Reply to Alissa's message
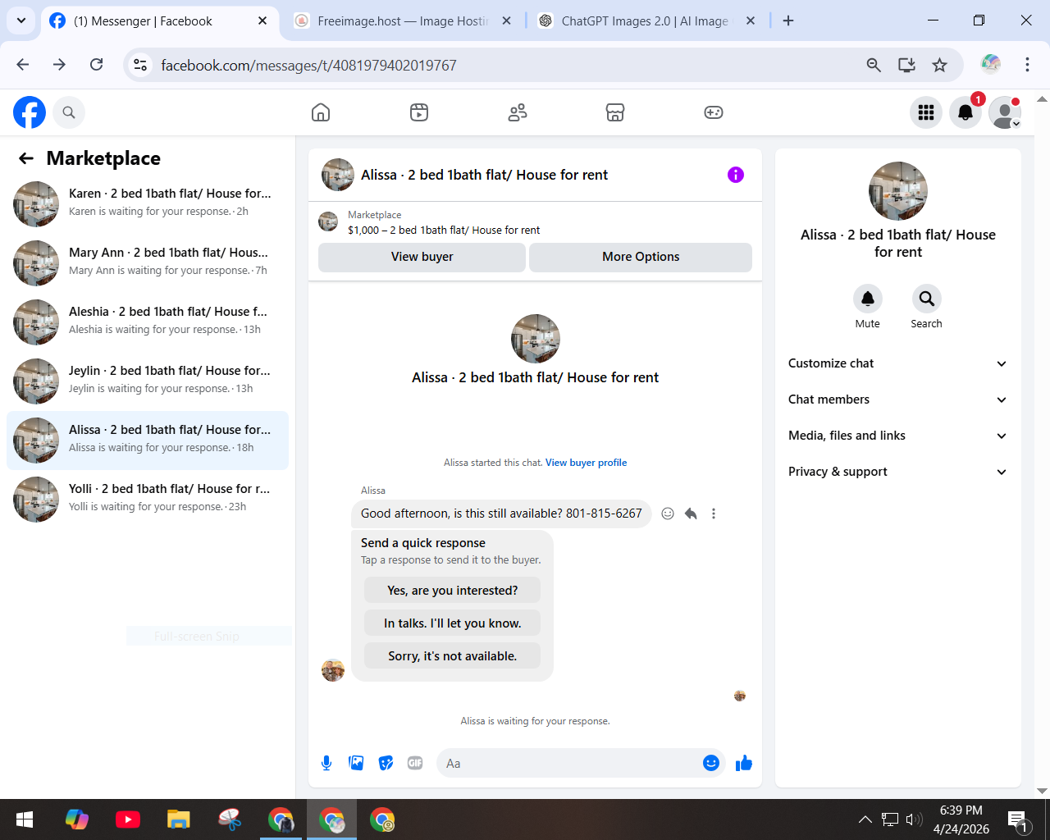 click(x=691, y=514)
